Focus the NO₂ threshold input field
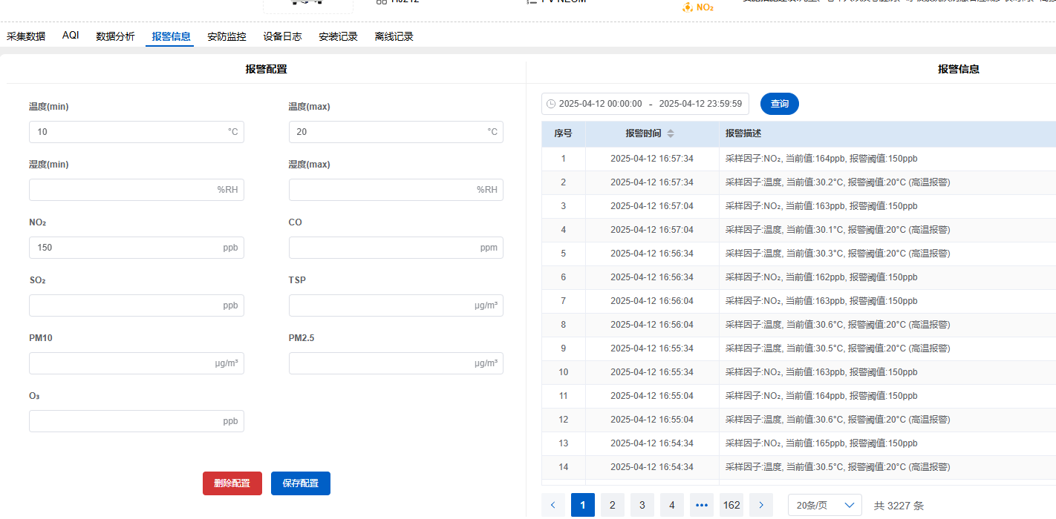Screen dimensions: 1056x519 pos(126,248)
